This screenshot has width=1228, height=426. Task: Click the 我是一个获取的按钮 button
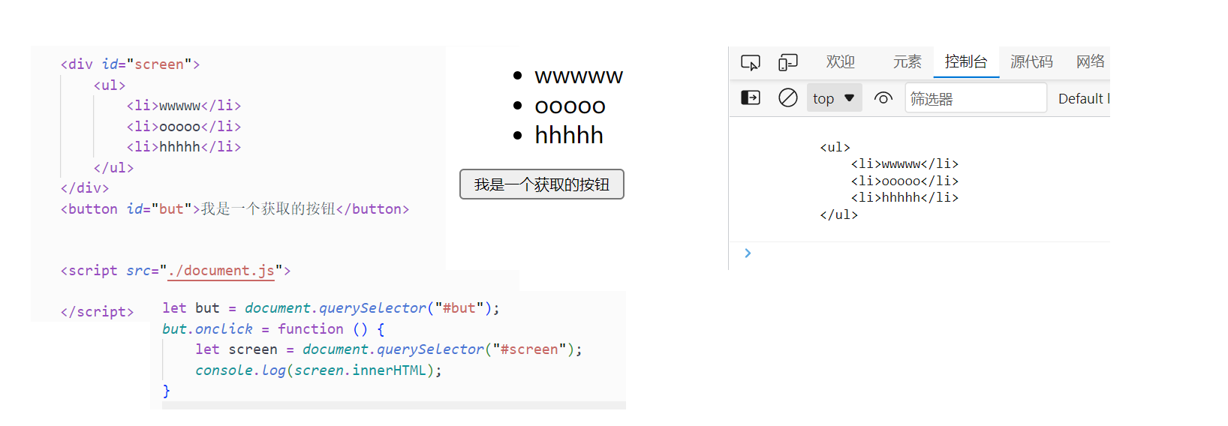[x=542, y=184]
